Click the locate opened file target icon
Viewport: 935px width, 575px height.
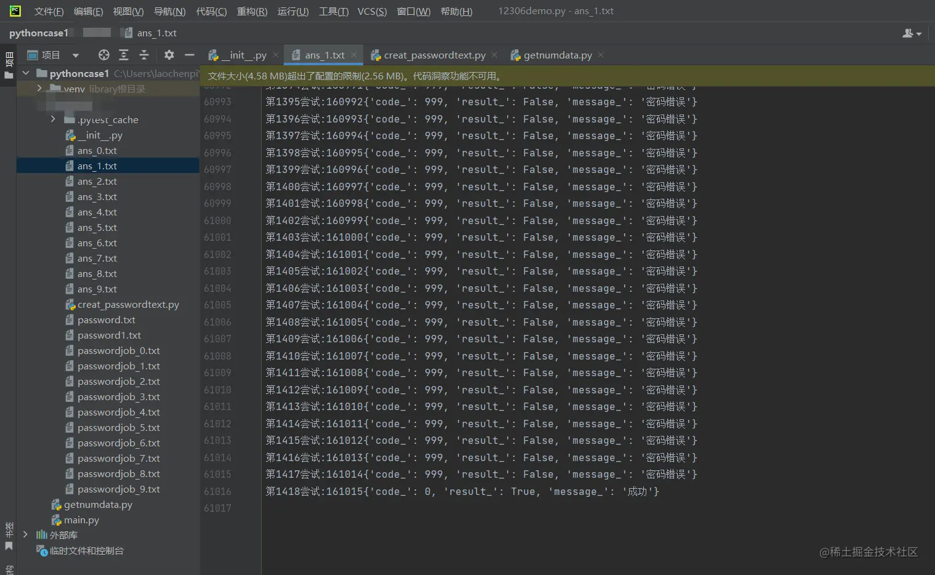(x=104, y=55)
